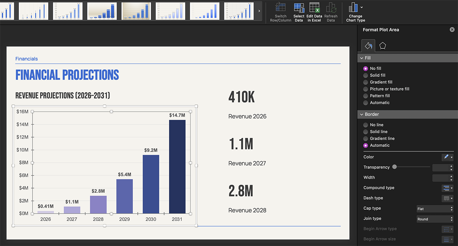Image resolution: width=458 pixels, height=246 pixels.
Task: Click the 410K figure text
Action: tap(242, 97)
